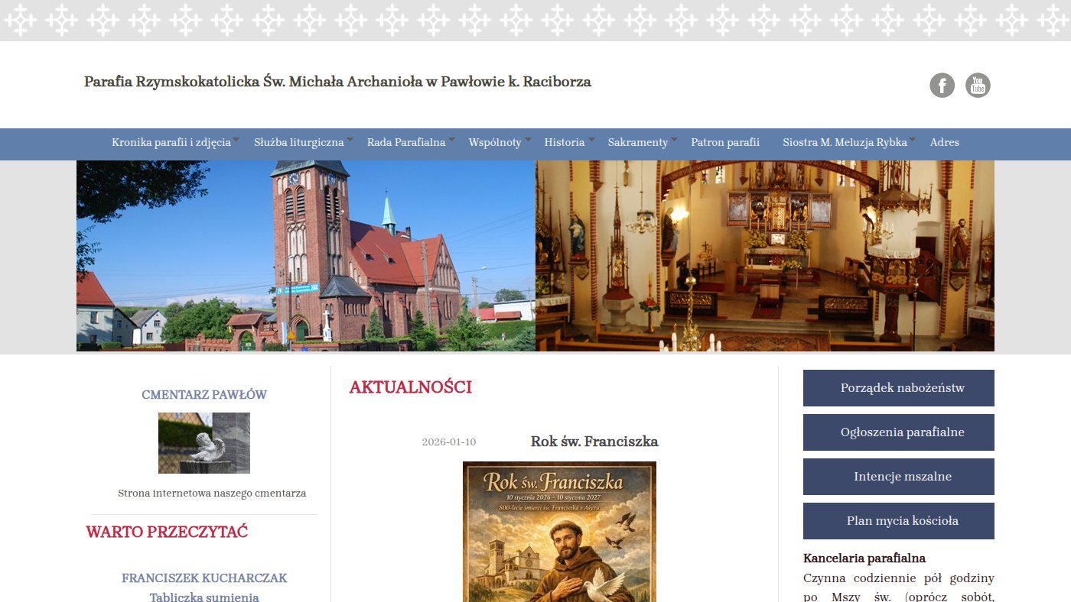Expand the Służba liturgiczna submenu arrow

pos(350,140)
